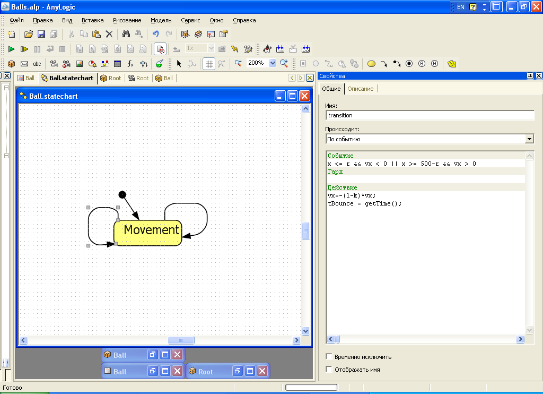This screenshot has width=543, height=394.
Task: Open the Правка menu
Action: (x=42, y=21)
